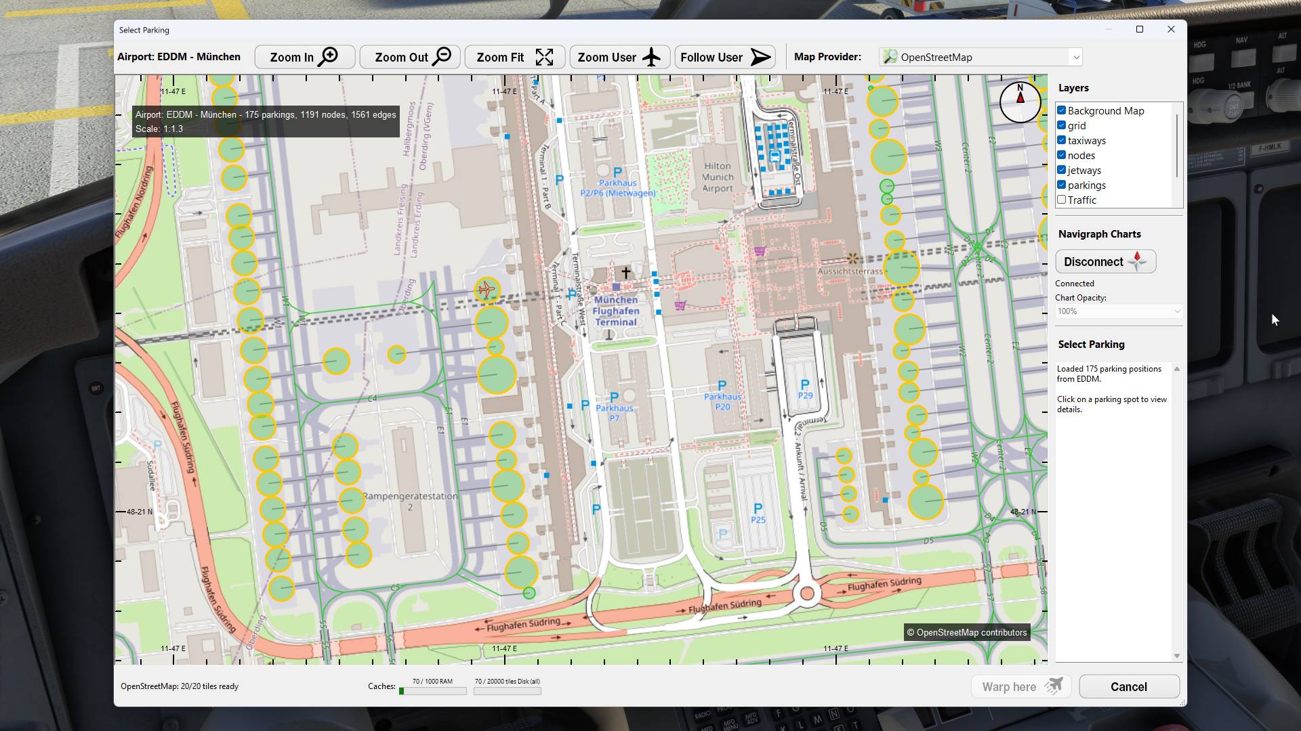Click the Cancel button
The width and height of the screenshot is (1301, 731).
coord(1128,686)
